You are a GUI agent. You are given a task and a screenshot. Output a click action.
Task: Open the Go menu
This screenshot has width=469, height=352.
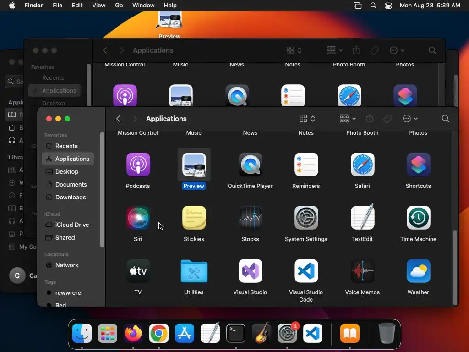pos(119,5)
